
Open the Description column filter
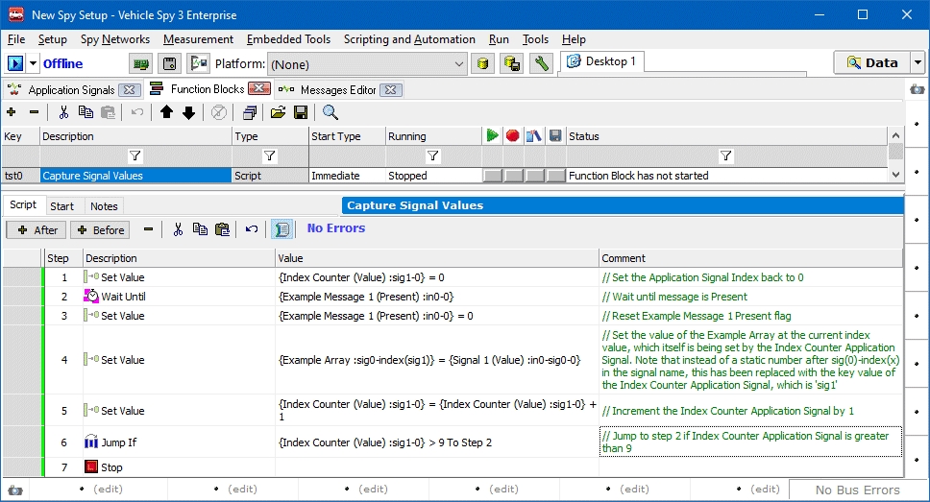tap(135, 155)
